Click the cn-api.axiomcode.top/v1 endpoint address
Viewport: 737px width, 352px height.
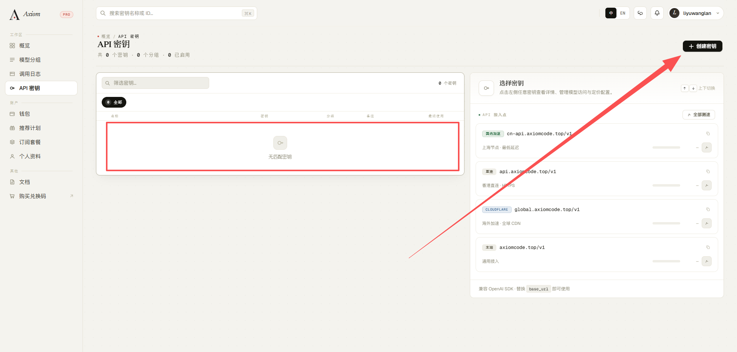pos(539,134)
